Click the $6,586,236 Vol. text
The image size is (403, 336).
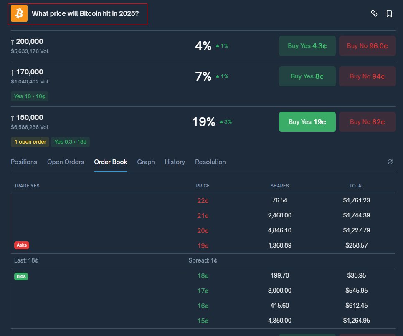[x=30, y=127]
